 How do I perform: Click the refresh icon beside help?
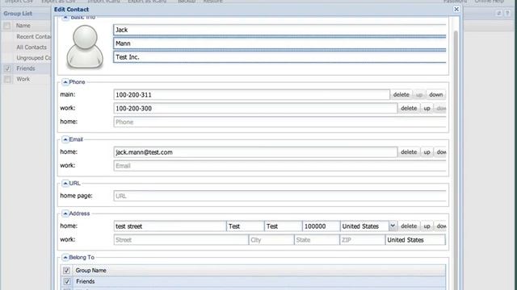tap(499, 13)
